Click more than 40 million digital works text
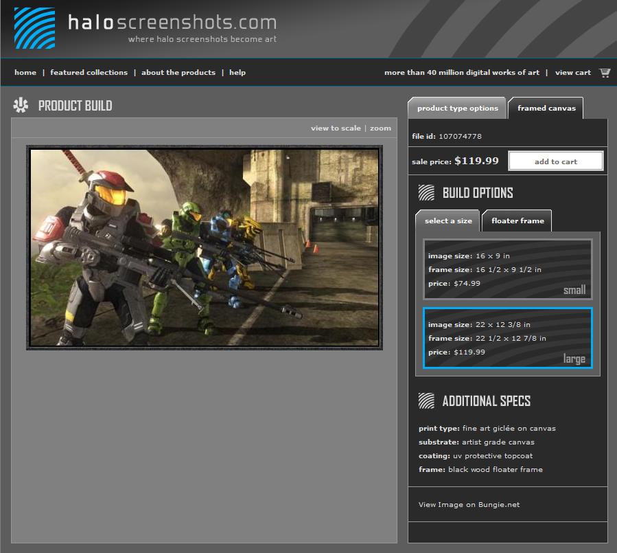The image size is (617, 553). (x=462, y=72)
